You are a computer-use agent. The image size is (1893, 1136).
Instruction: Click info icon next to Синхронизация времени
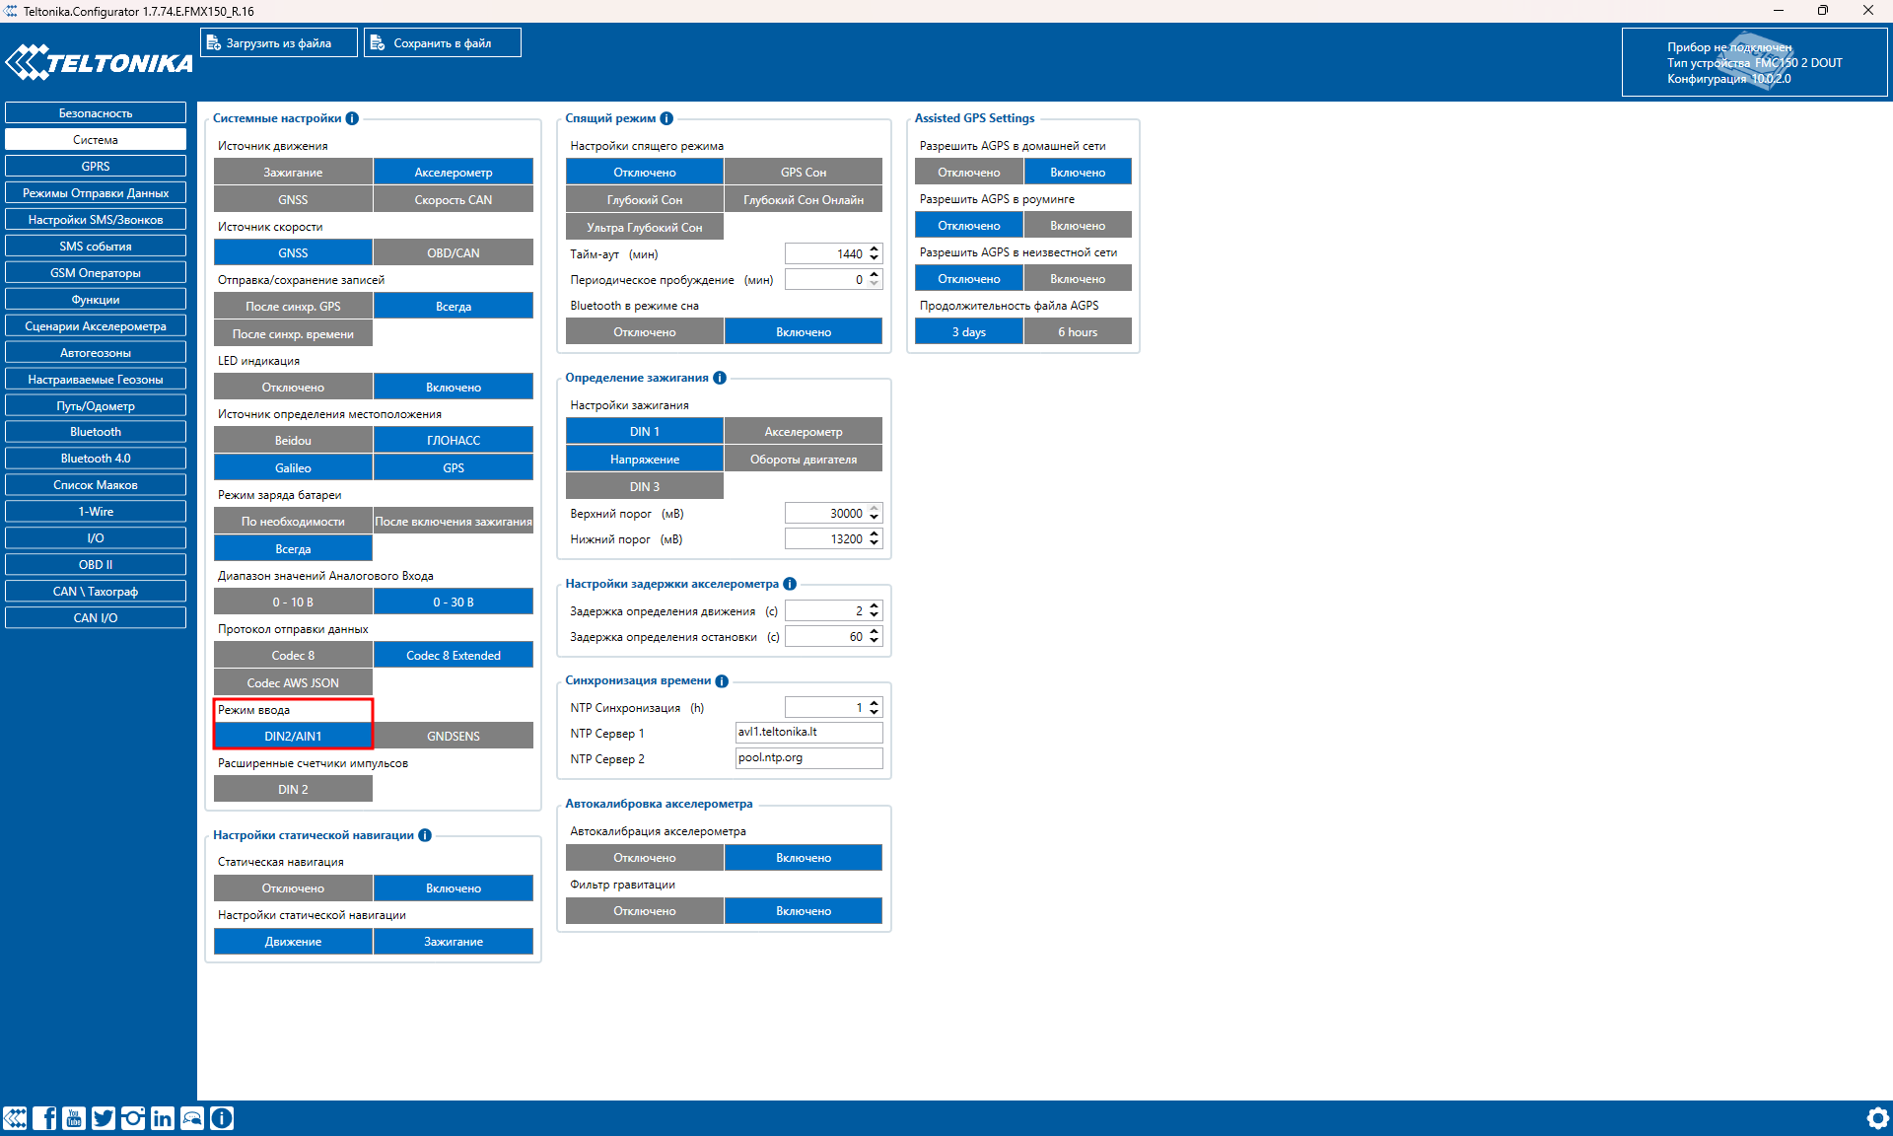point(722,681)
